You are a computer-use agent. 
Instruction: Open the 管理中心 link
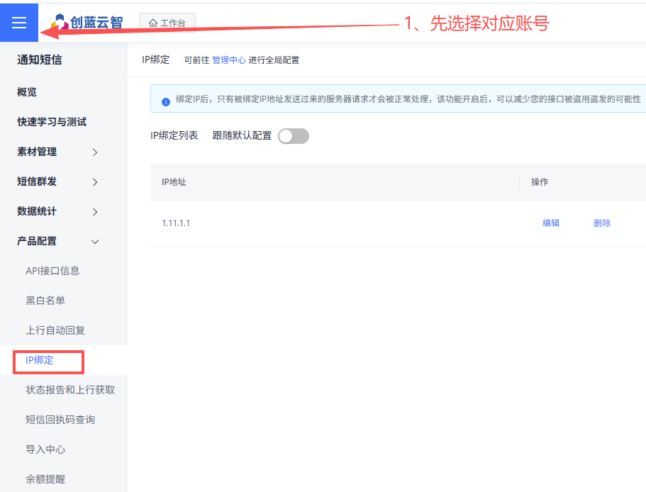[x=228, y=60]
